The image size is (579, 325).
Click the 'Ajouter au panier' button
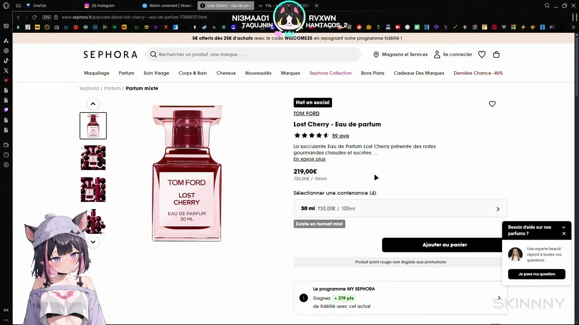445,245
